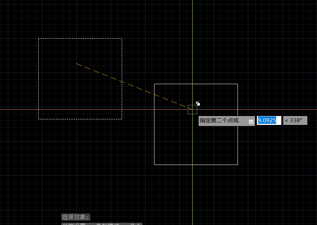Click the midpoint of the orange rubber-band line
The width and height of the screenshot is (317, 225).
coord(134,86)
